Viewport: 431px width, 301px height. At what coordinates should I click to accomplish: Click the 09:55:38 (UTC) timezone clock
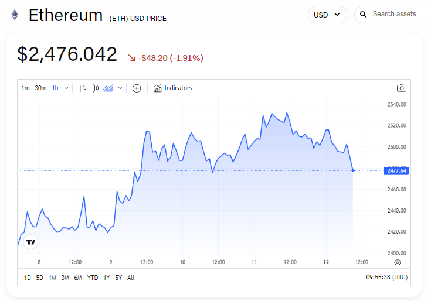386,277
